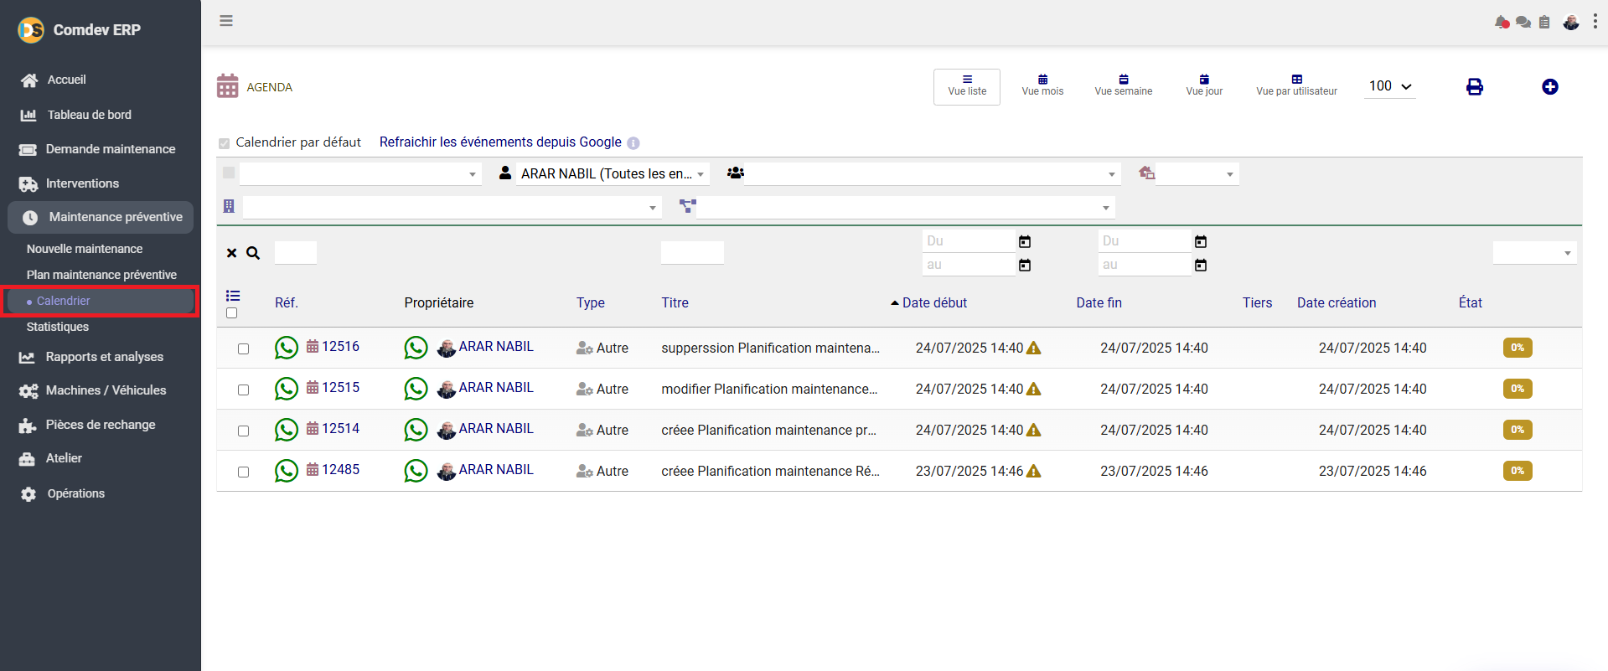Add a new event with plus icon

tap(1550, 87)
